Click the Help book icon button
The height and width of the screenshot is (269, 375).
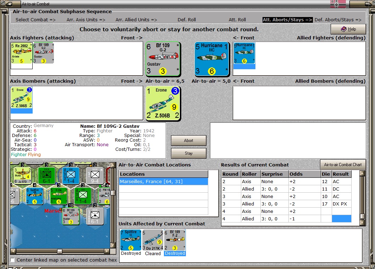(348, 29)
